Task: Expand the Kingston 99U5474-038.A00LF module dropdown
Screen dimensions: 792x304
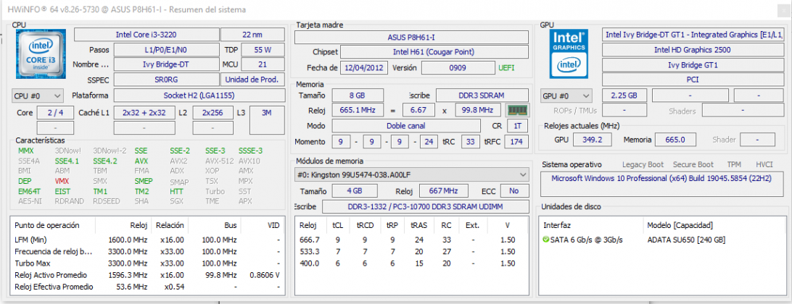Action: click(412, 174)
